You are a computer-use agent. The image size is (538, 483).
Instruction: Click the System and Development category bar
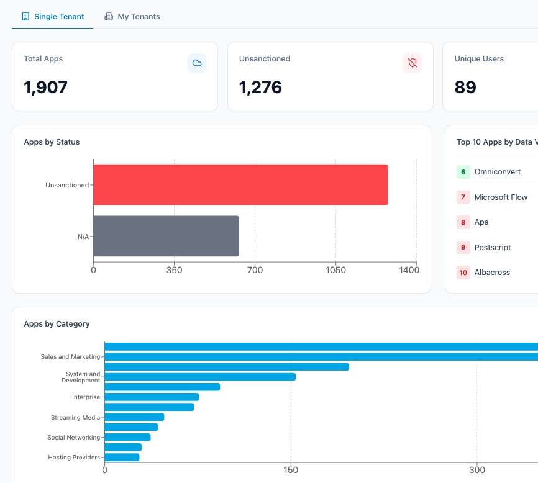coord(200,377)
